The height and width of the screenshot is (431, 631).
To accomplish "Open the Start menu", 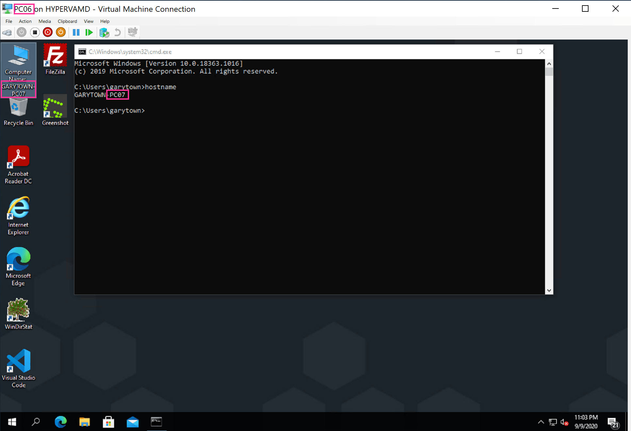I will [x=12, y=422].
